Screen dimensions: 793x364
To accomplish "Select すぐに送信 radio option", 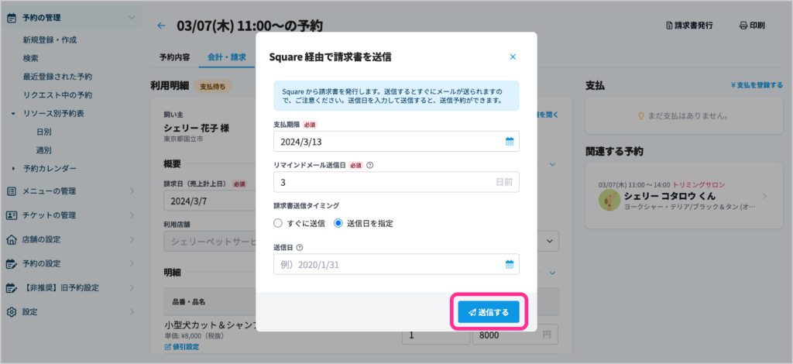I will (x=299, y=223).
